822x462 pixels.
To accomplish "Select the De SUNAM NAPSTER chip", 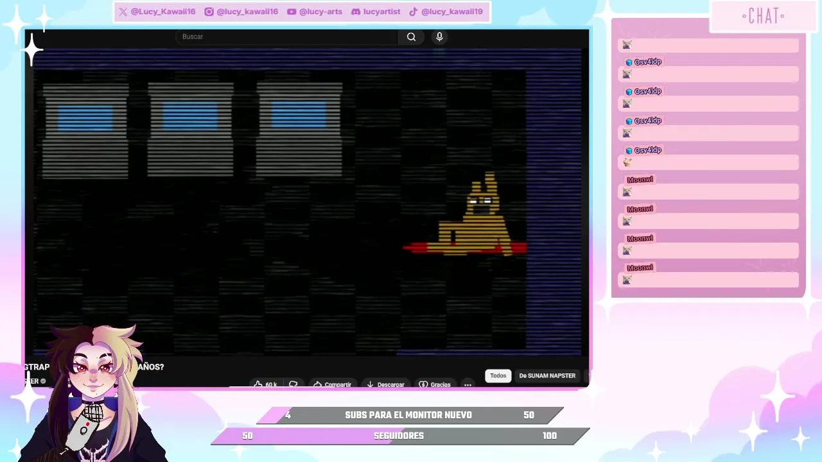I will point(547,375).
